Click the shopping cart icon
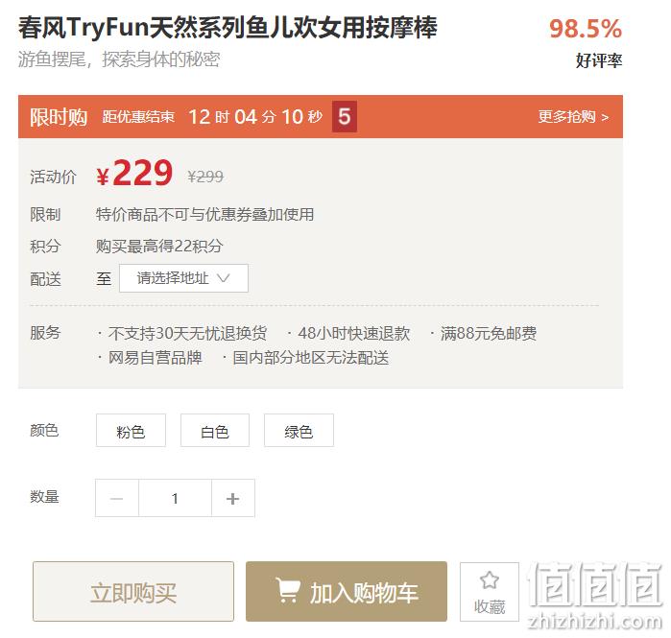Viewport: 671px width, 638px height. click(x=288, y=591)
